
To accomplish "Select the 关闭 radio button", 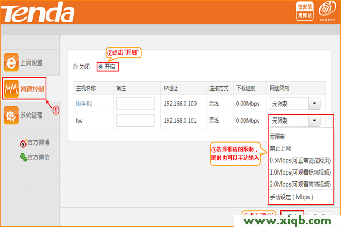I will tap(75, 67).
